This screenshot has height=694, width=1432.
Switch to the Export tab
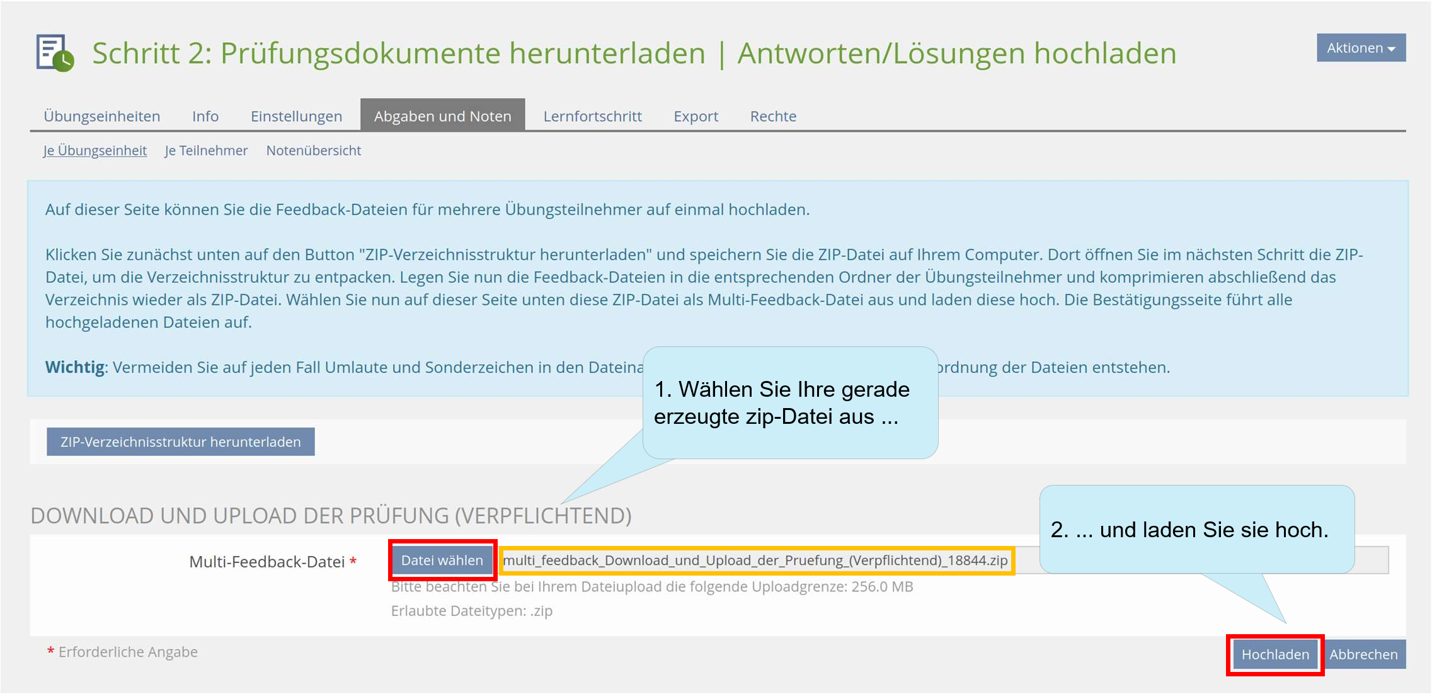[x=696, y=116]
